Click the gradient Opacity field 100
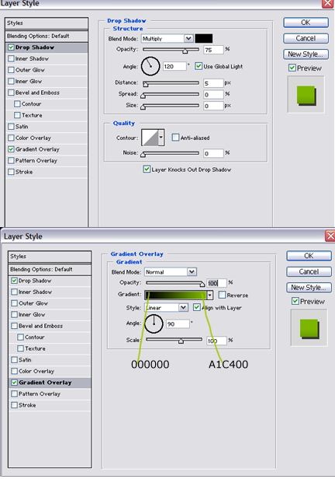 coord(217,283)
